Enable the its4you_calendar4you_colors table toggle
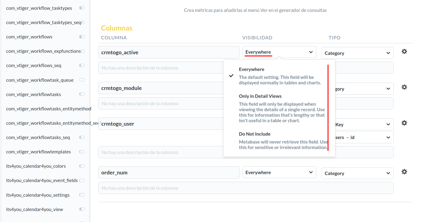Image resolution: width=423 pixels, height=222 pixels. (x=82, y=166)
